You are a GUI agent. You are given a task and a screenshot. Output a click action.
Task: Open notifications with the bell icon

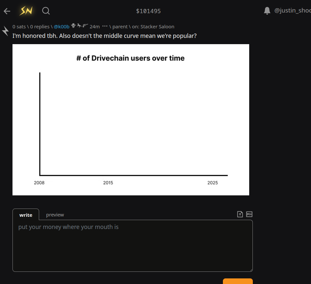pyautogui.click(x=267, y=11)
